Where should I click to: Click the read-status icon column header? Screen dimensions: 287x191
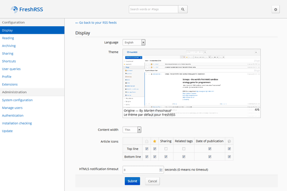point(147,141)
